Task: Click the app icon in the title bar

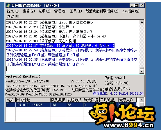Action: pos(8,6)
